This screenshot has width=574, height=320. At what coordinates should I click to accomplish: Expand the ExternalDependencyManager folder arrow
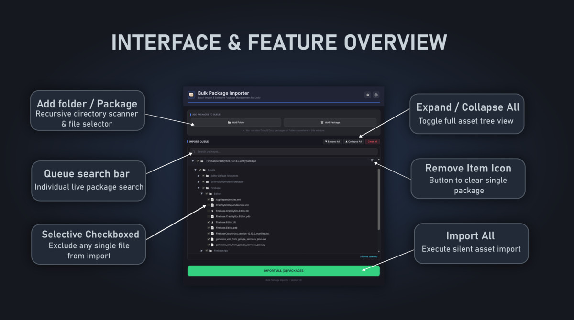pyautogui.click(x=199, y=182)
